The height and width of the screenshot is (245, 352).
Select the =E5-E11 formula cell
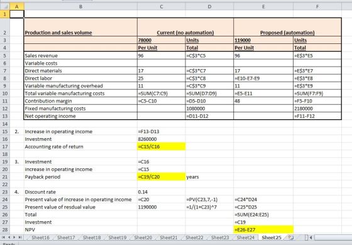[263, 94]
